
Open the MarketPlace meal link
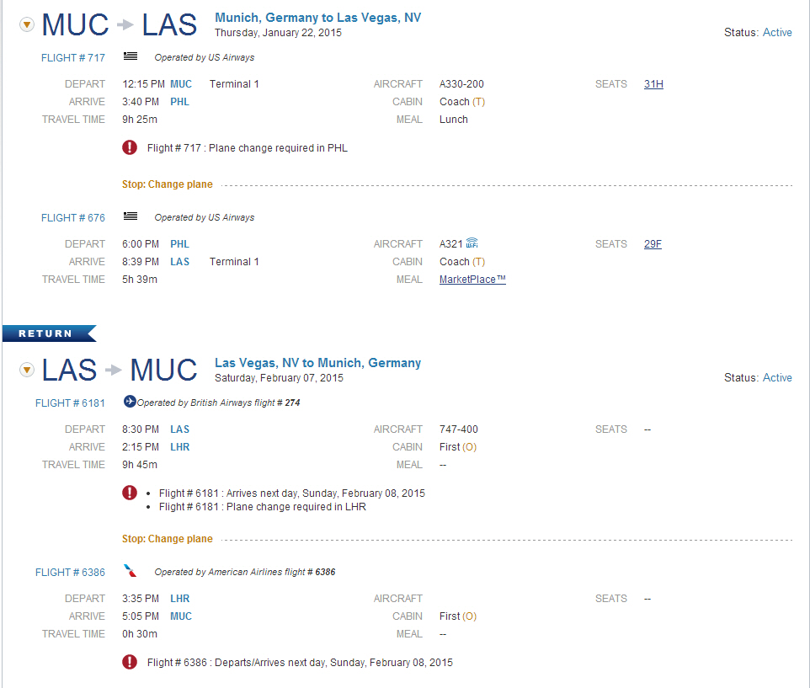coord(472,280)
